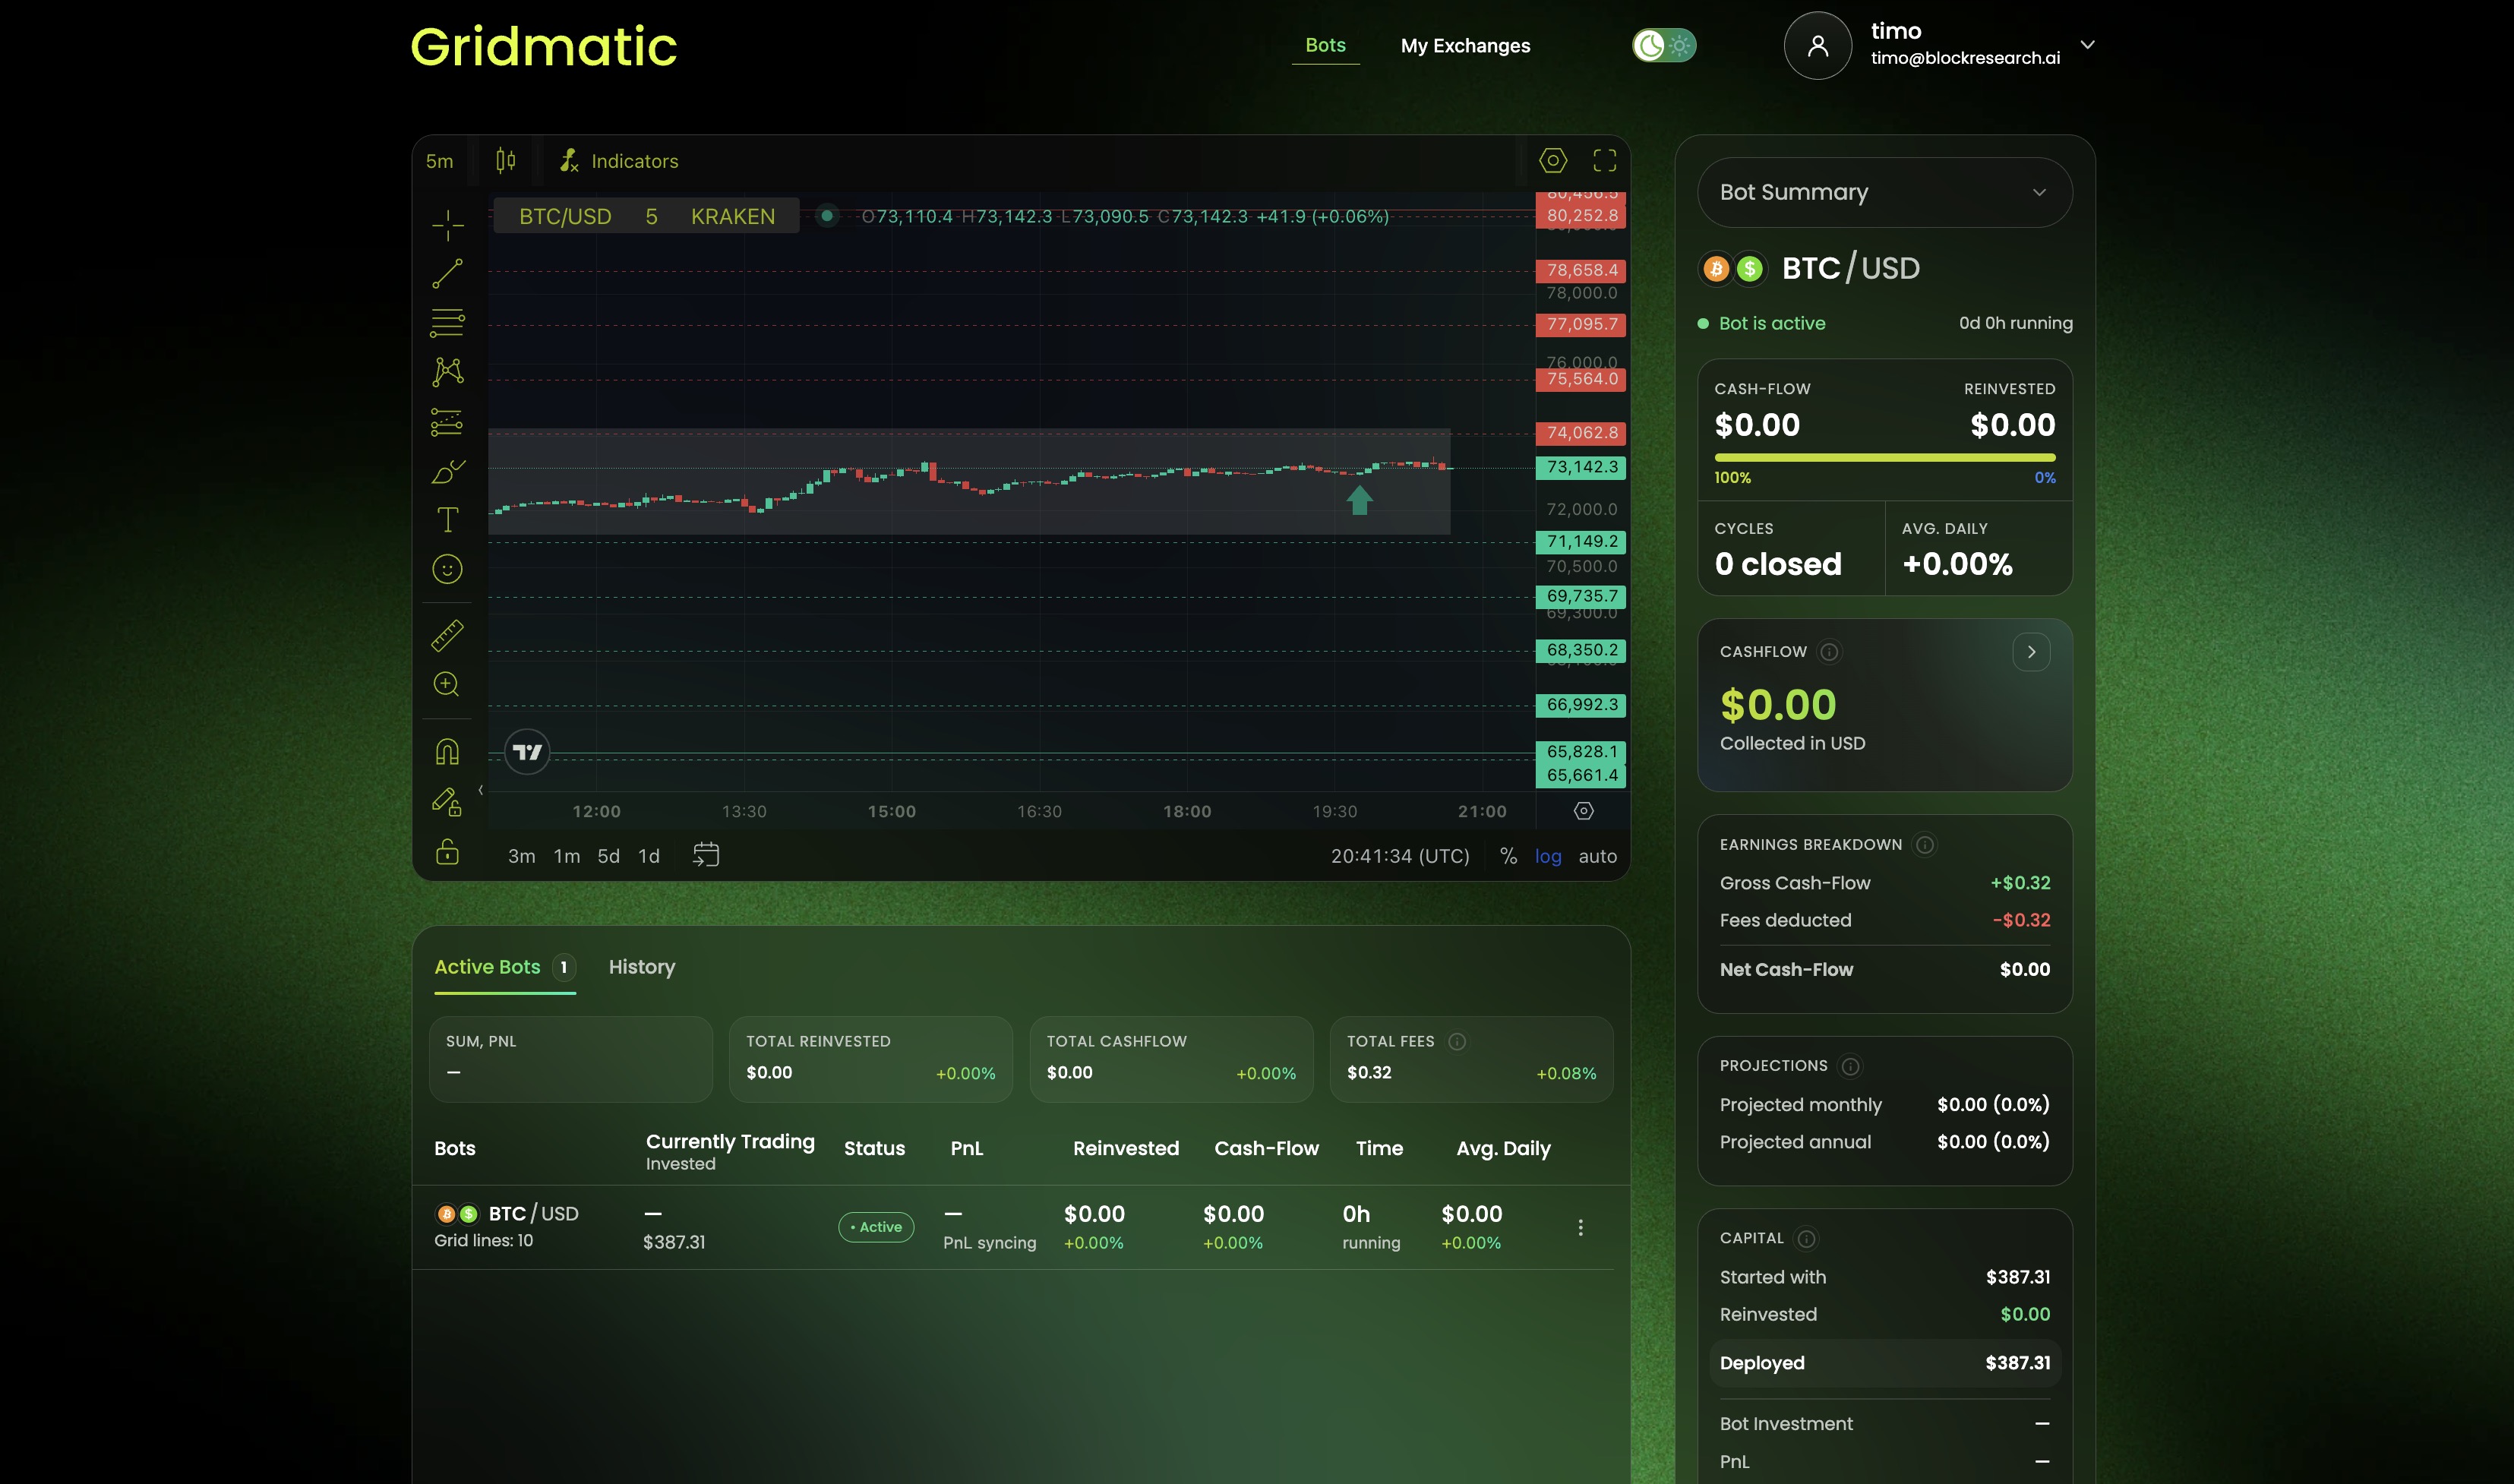Select the brush drawing tool
The width and height of the screenshot is (2514, 1484).
(447, 471)
